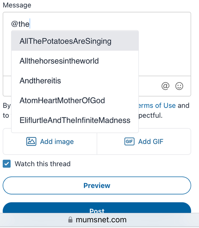The width and height of the screenshot is (199, 228).
Task: Click the Watch this thread label text
Action: [x=42, y=164]
